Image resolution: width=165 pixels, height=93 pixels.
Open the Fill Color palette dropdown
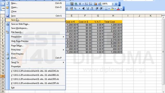[x=115, y=9]
